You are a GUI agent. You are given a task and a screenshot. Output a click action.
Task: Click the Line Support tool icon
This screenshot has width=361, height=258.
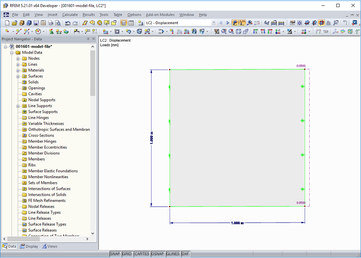tap(59, 31)
